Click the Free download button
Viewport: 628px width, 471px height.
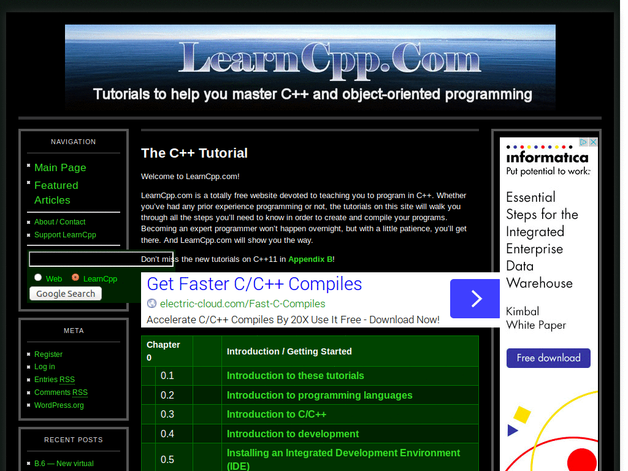point(548,358)
